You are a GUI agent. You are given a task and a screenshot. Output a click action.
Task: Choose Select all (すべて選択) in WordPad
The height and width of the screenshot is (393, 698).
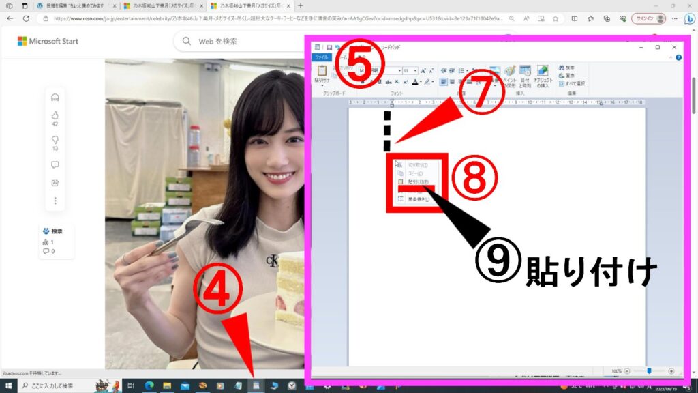[x=572, y=83]
